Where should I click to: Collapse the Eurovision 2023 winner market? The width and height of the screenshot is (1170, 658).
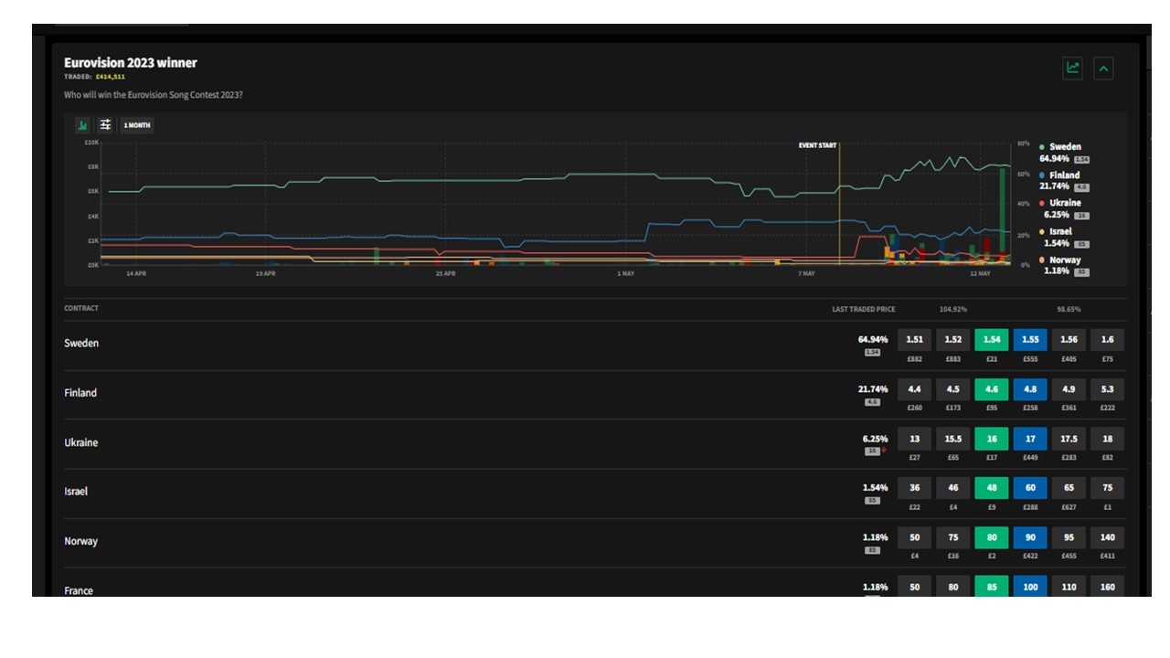[x=1103, y=68]
